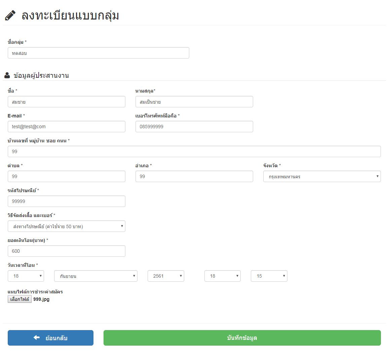Screen dimensions: 390x354
Task: Expand the shipping method dropdown วิธีจัดส่งเสื้อ
Action: click(66, 226)
